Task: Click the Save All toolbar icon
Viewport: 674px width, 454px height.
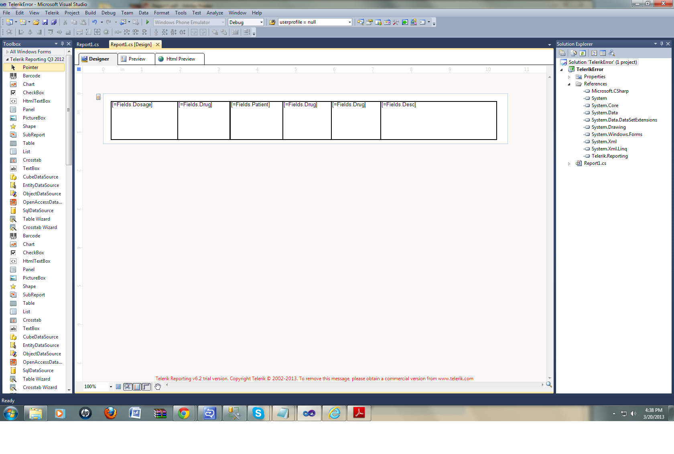Action: point(54,22)
